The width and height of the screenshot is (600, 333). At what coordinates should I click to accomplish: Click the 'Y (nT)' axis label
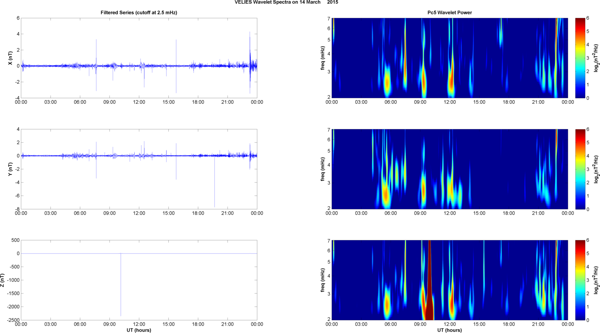coord(11,169)
